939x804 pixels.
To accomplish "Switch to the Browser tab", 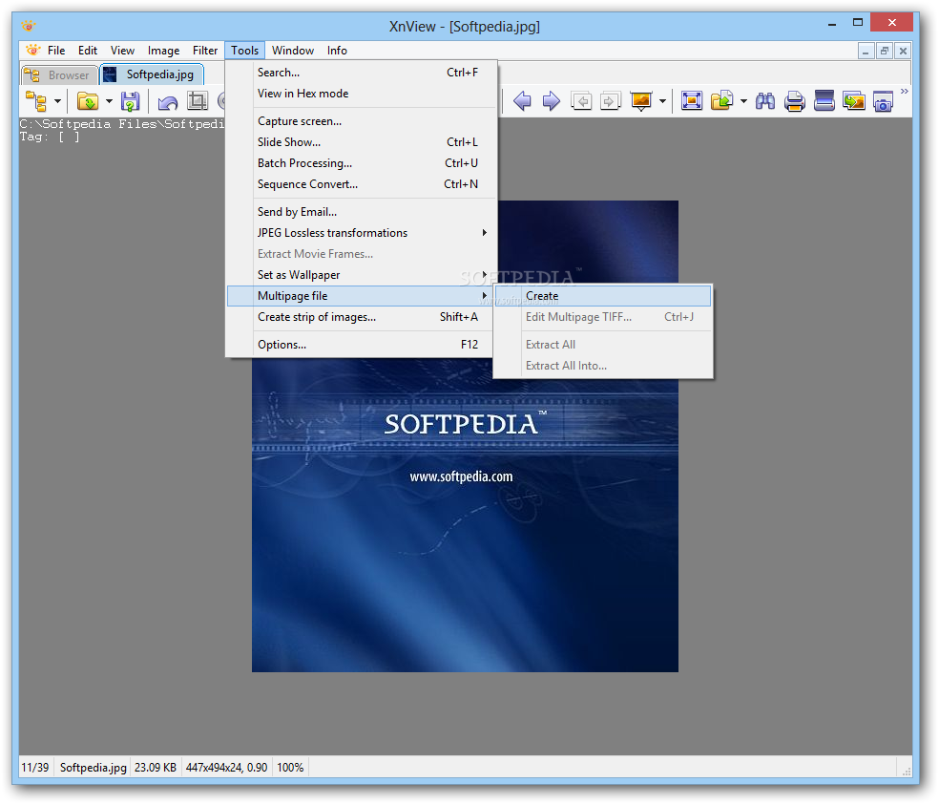I will 59,74.
